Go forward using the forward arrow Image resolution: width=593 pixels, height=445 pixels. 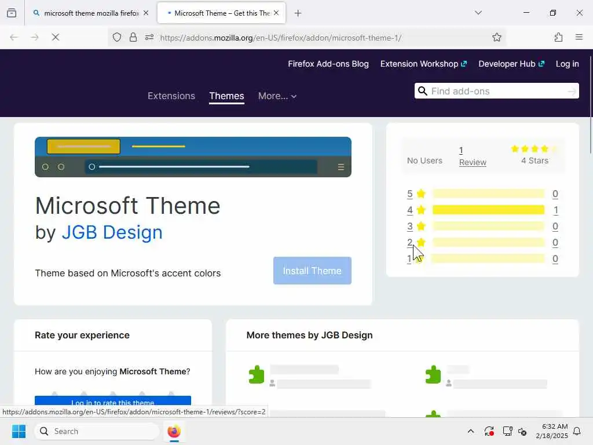[35, 37]
